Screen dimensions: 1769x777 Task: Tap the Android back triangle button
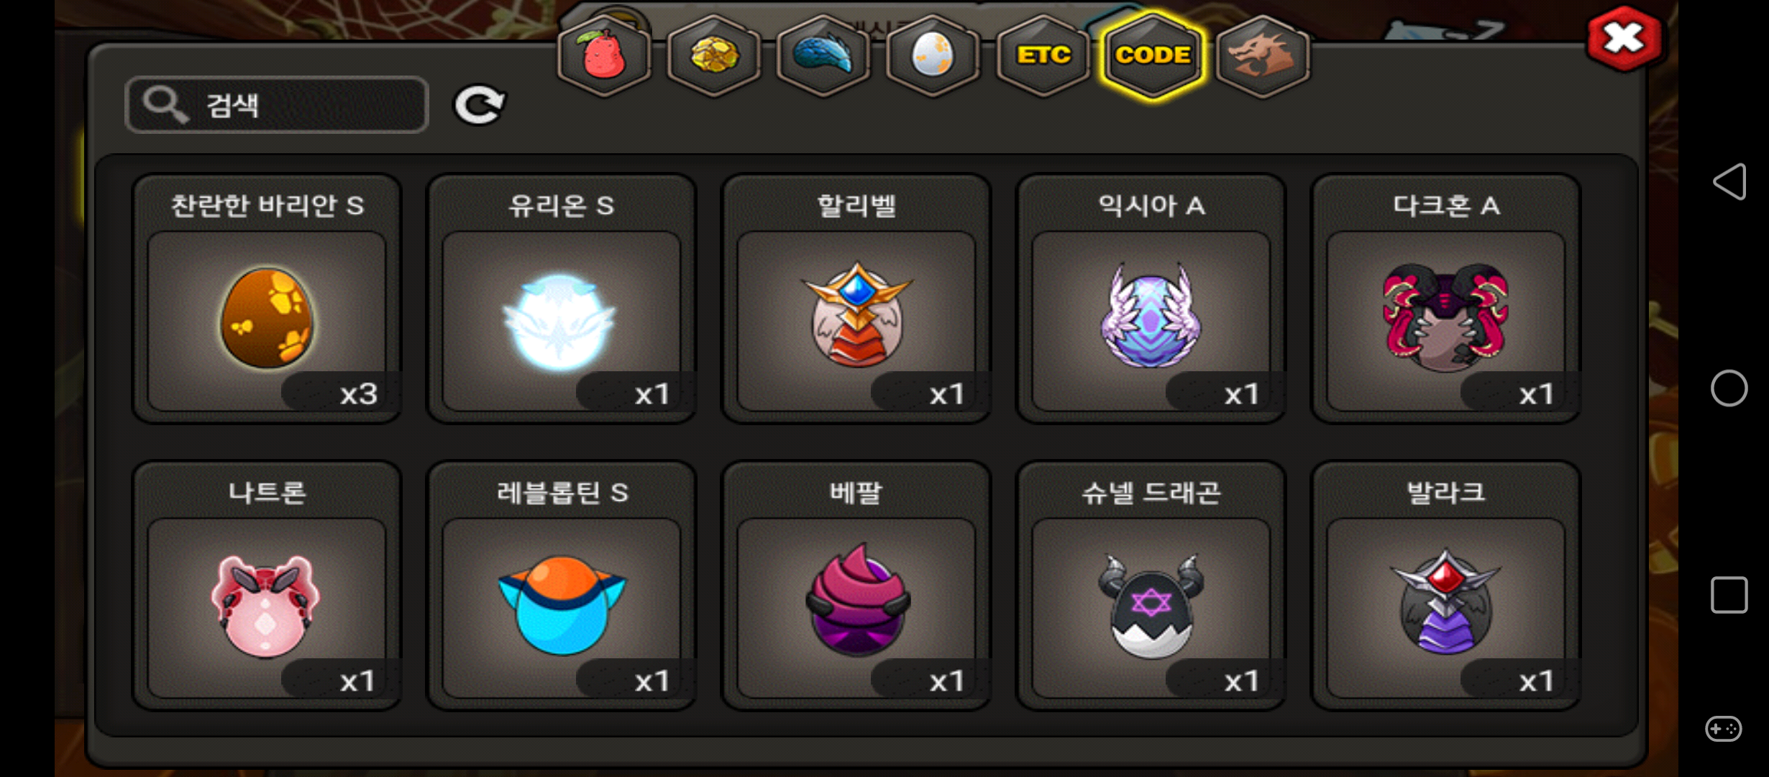1729,181
